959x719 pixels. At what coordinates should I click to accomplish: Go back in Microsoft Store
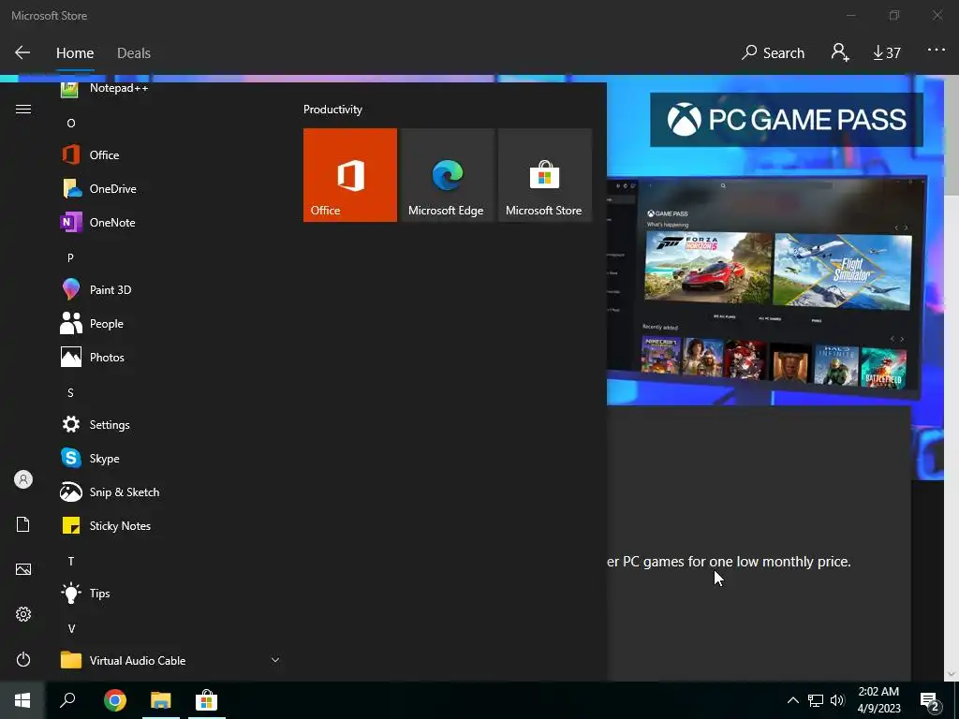(x=22, y=52)
